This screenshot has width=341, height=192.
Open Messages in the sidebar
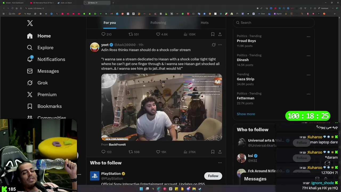[x=43, y=71]
